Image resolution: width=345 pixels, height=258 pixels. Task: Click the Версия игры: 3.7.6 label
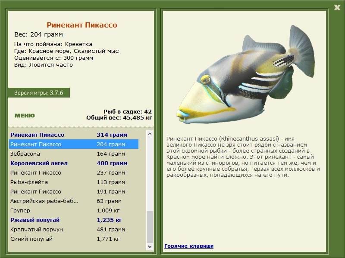(39, 92)
